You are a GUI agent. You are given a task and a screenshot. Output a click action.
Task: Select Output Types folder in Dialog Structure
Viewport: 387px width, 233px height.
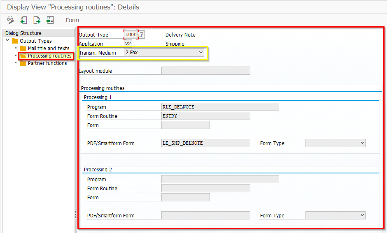[36, 41]
